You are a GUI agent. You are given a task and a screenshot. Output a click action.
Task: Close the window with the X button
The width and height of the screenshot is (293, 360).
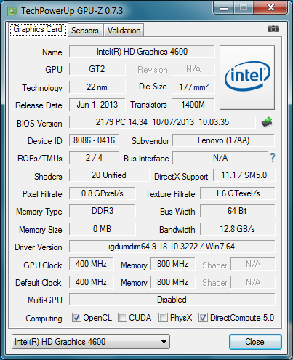270,8
